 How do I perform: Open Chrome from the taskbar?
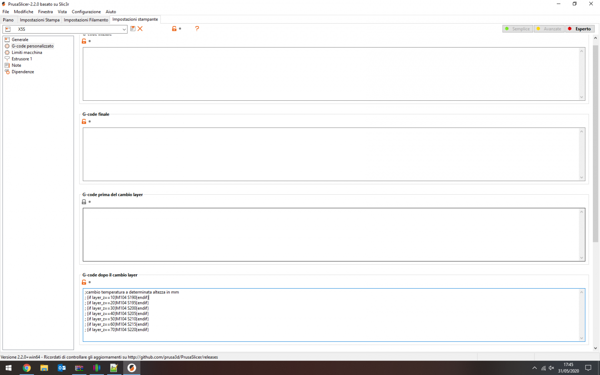point(27,368)
